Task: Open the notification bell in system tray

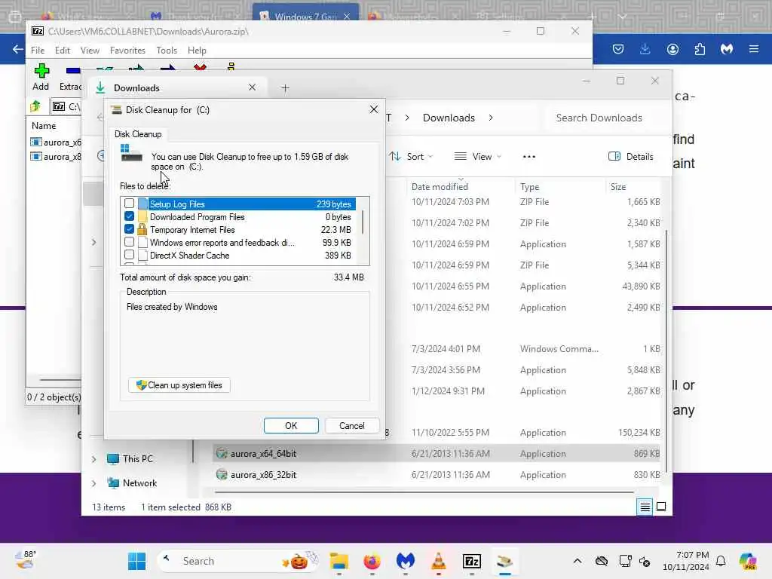Action: (721, 561)
